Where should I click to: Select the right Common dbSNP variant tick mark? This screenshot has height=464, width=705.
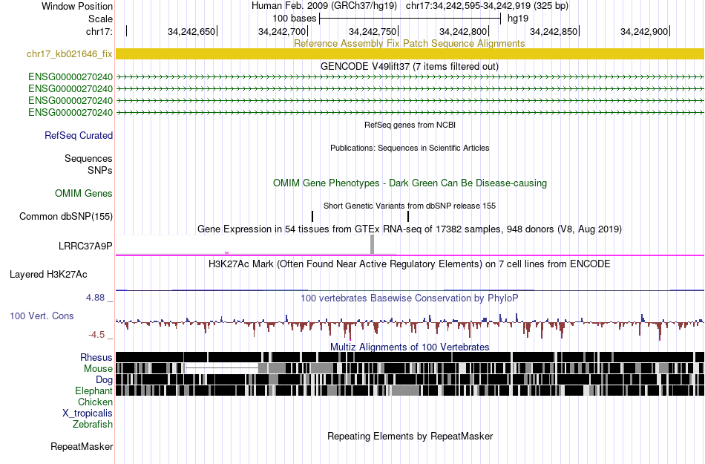click(x=408, y=216)
